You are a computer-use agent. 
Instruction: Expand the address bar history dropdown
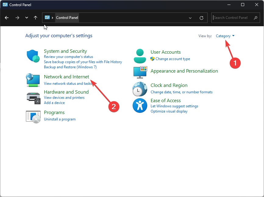click(x=191, y=18)
